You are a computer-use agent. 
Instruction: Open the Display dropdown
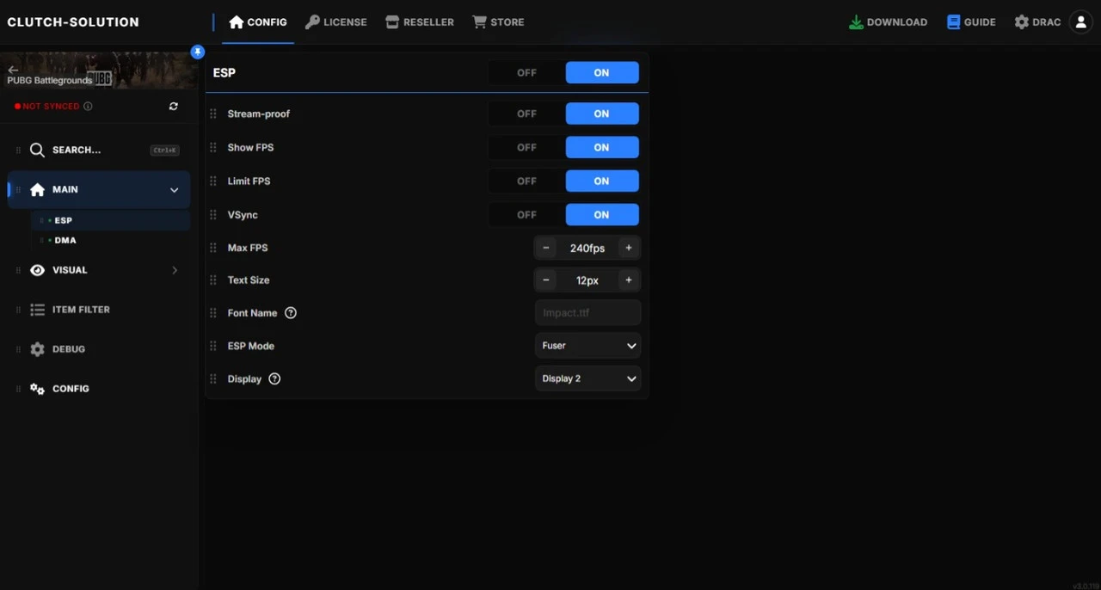(588, 378)
